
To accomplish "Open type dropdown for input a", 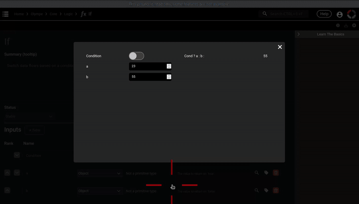I will (99, 173).
